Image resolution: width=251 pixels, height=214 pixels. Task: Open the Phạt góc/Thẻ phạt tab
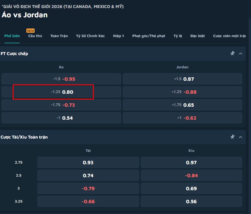(149, 36)
